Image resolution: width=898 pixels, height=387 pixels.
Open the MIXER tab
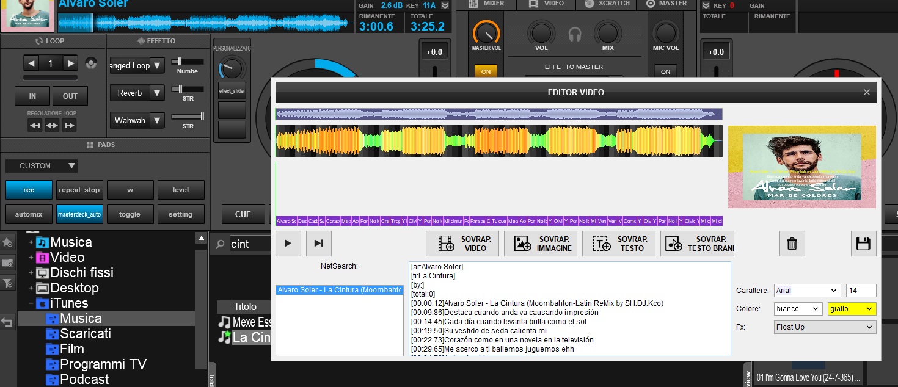click(487, 4)
